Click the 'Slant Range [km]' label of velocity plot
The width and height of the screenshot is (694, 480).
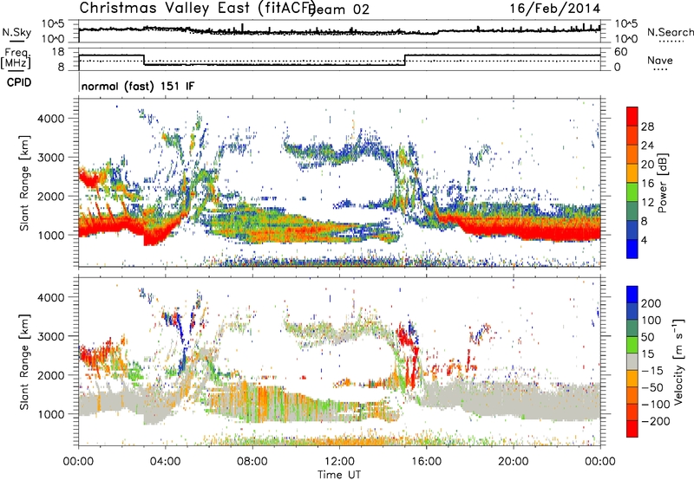[x=24, y=361]
